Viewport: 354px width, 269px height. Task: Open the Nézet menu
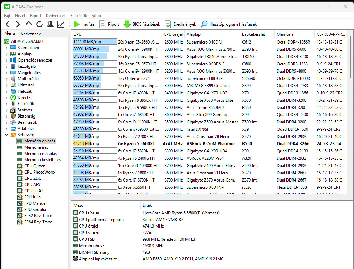[x=20, y=16]
